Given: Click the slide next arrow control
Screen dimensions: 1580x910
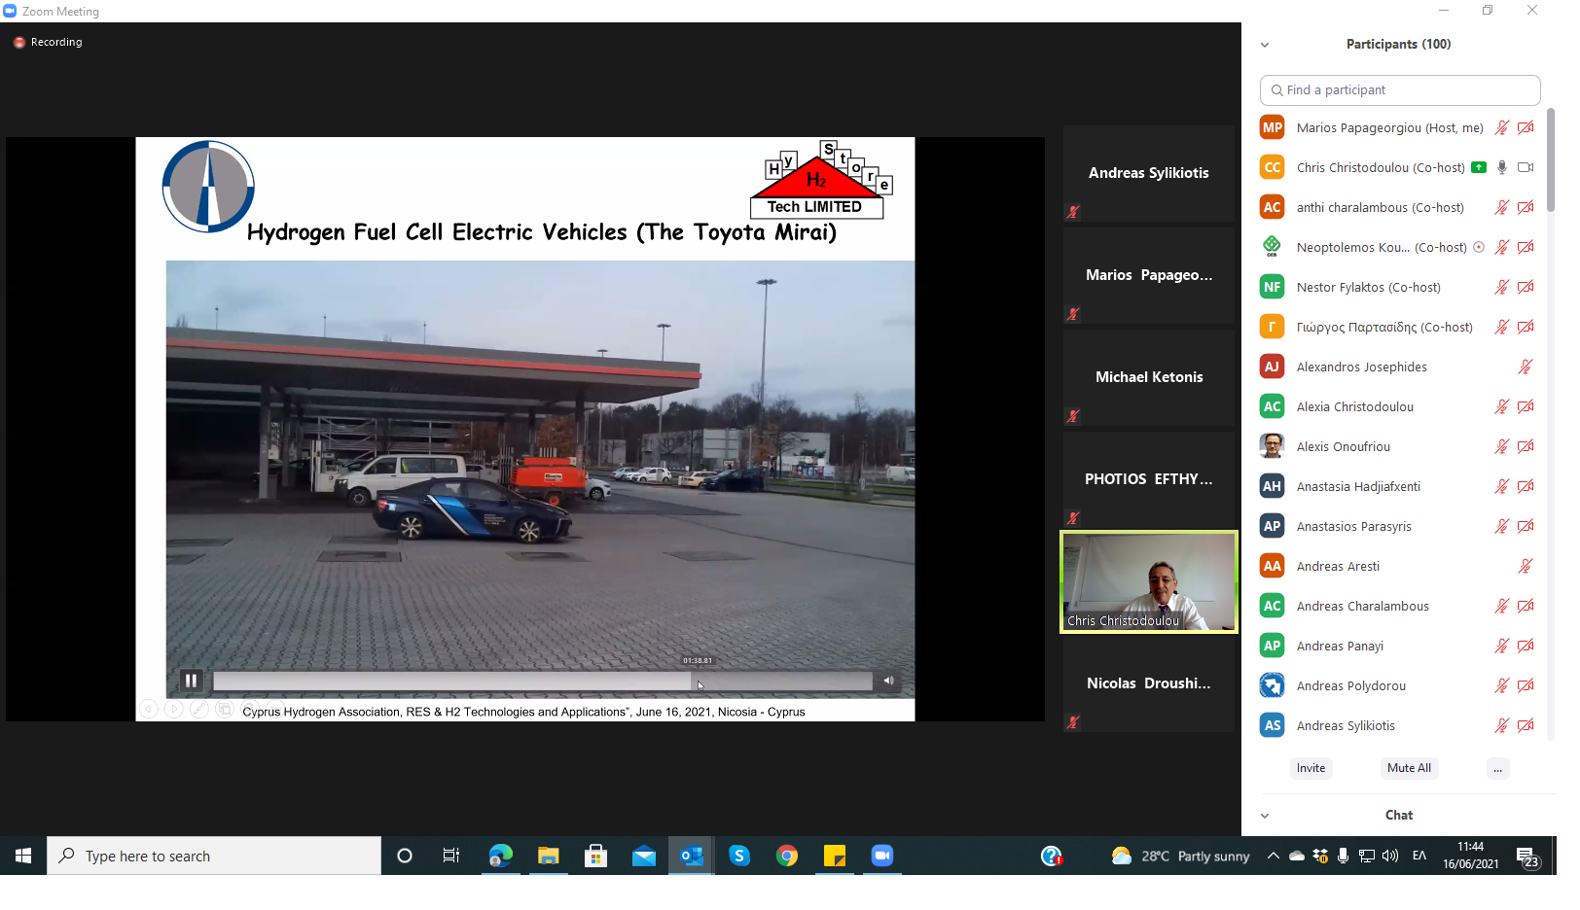Looking at the screenshot, I should point(173,710).
